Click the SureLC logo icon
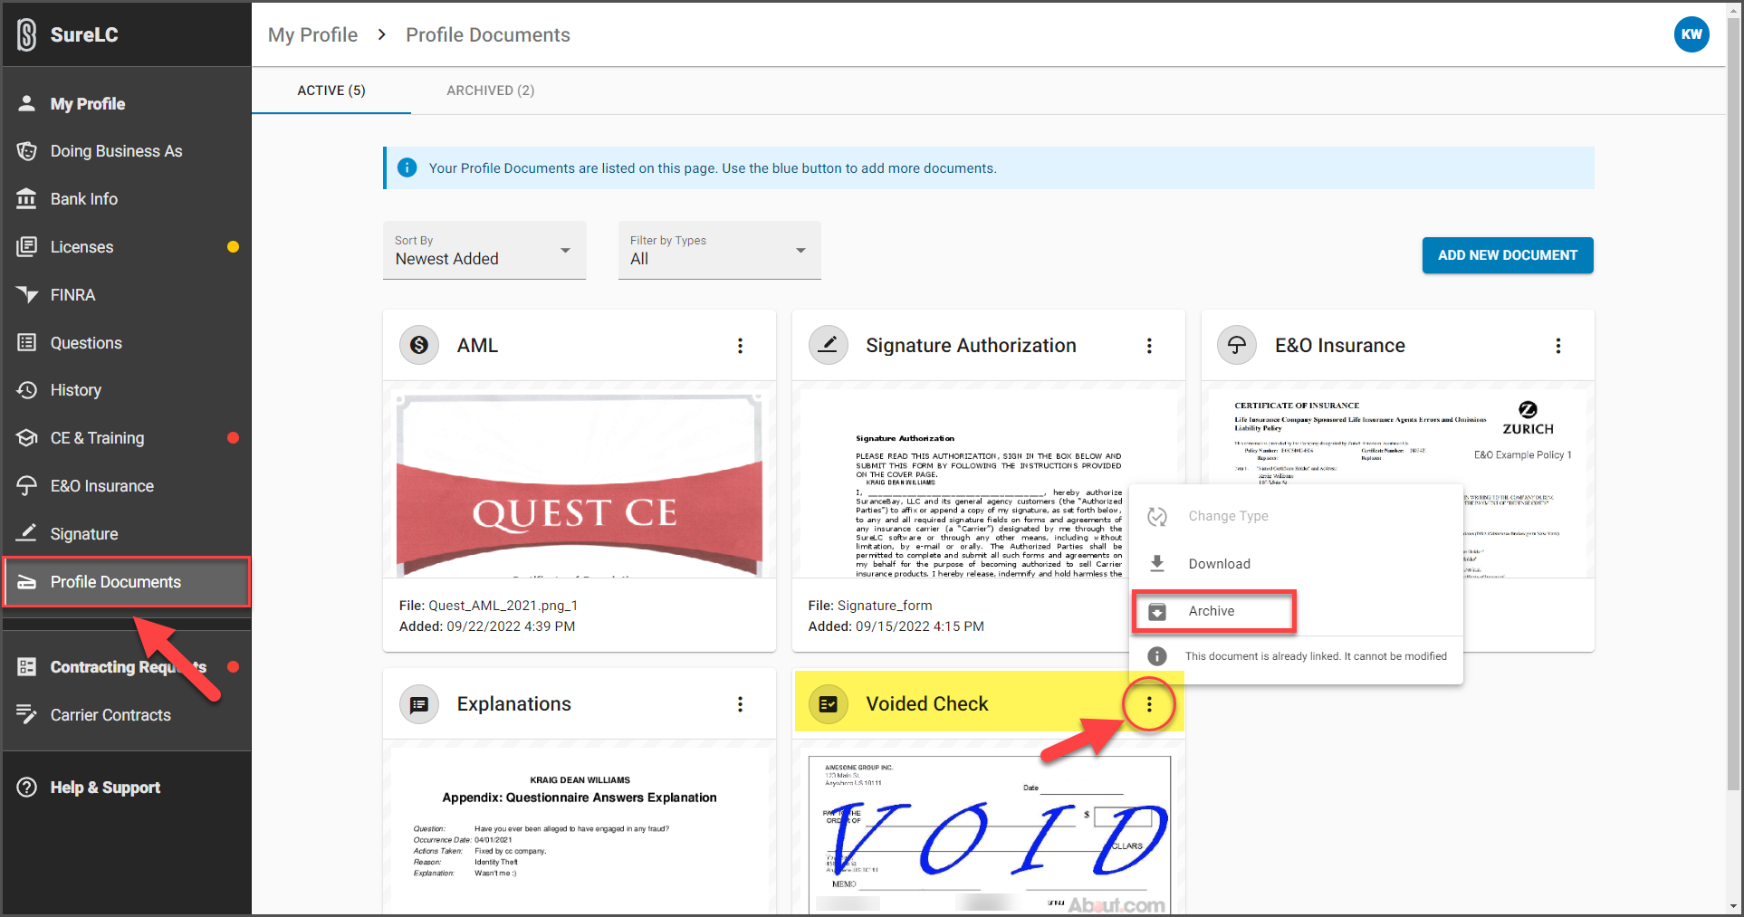The height and width of the screenshot is (917, 1744). (x=27, y=34)
